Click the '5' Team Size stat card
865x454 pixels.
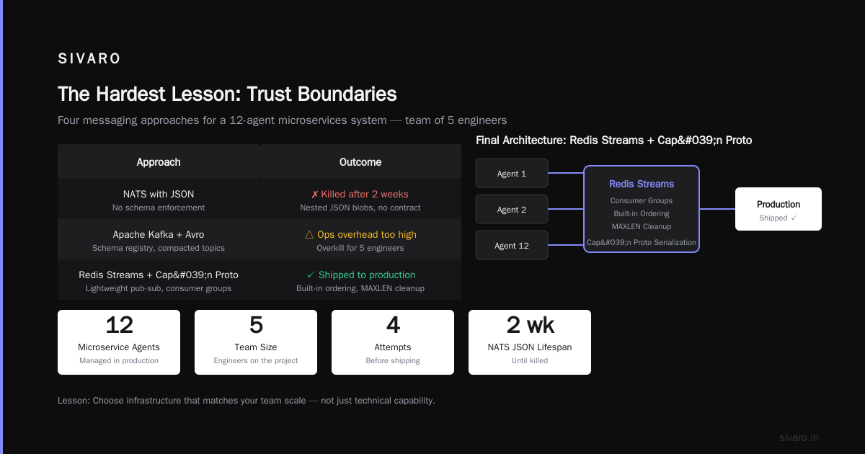(256, 342)
